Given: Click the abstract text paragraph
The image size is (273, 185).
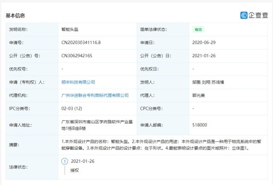Looking at the screenshot, I should pos(161,145).
